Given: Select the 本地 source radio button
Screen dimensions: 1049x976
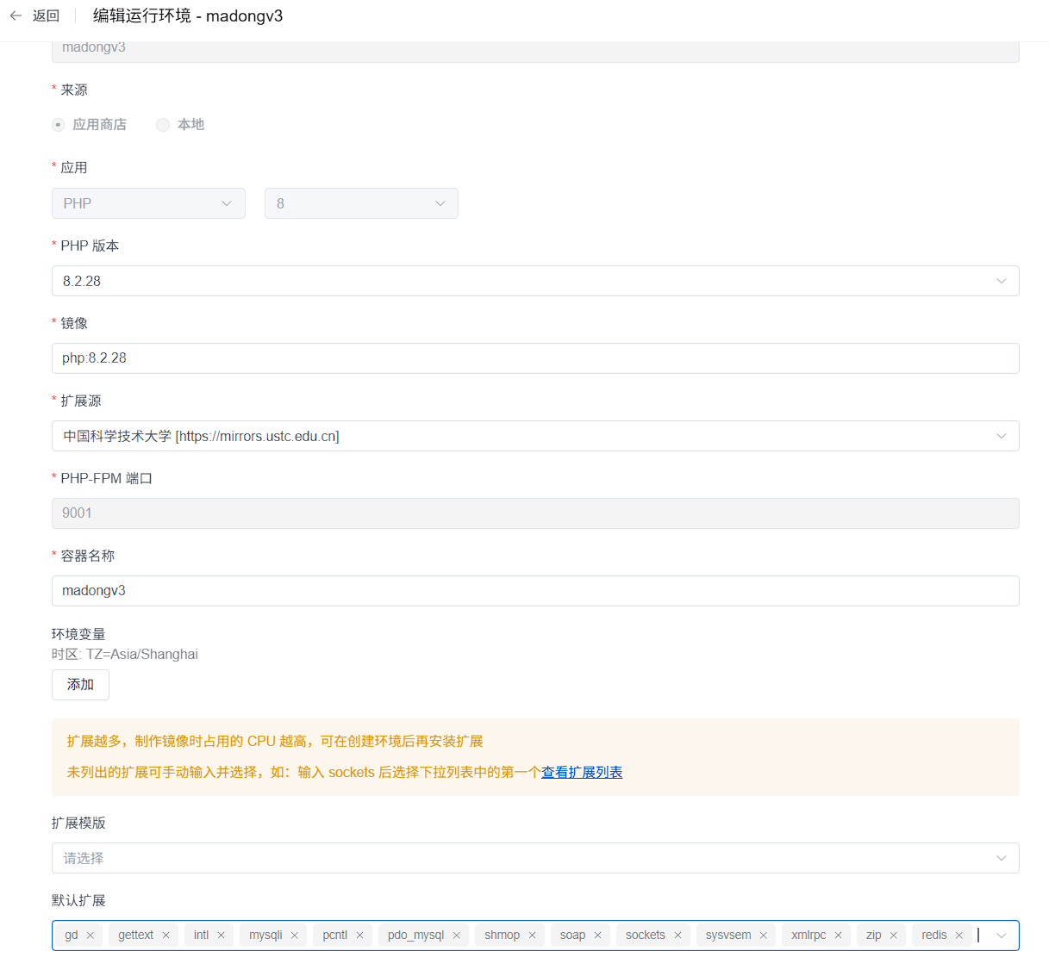Looking at the screenshot, I should 163,125.
